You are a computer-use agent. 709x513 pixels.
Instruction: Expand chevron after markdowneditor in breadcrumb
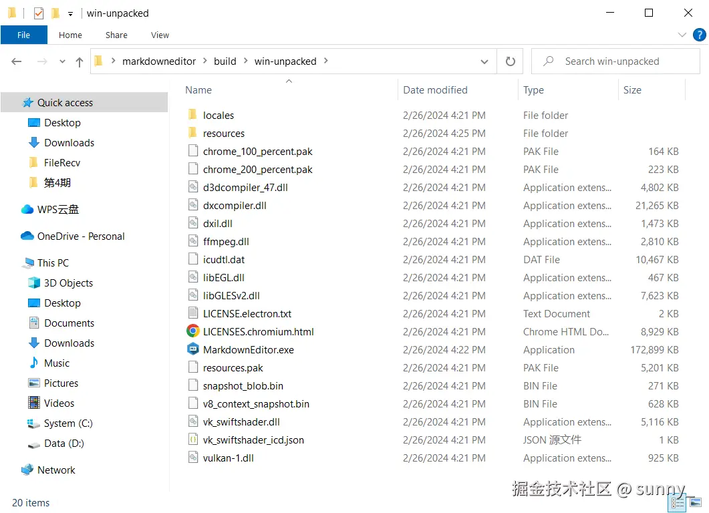coord(205,61)
